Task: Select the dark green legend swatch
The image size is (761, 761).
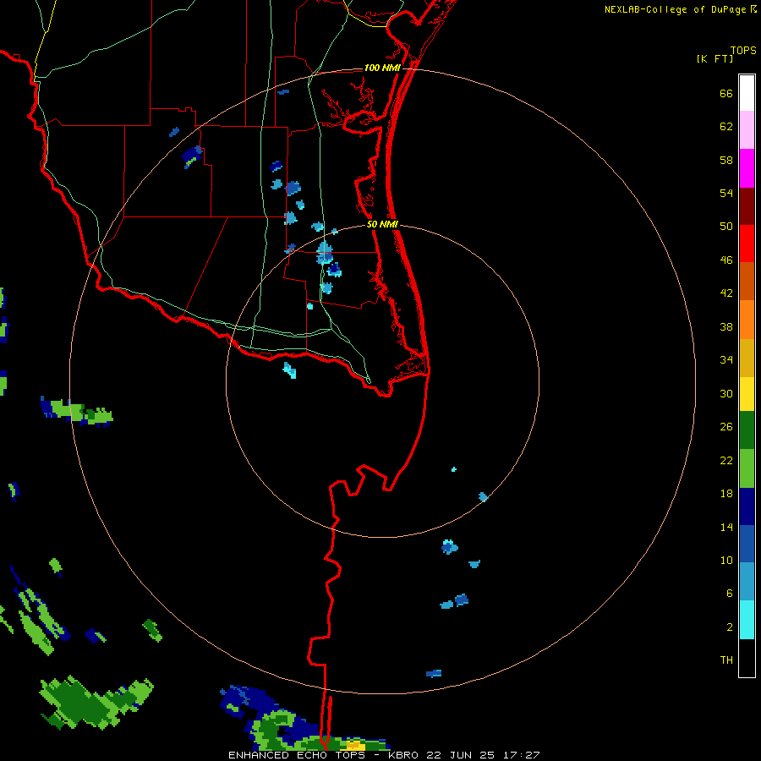Action: (x=747, y=430)
